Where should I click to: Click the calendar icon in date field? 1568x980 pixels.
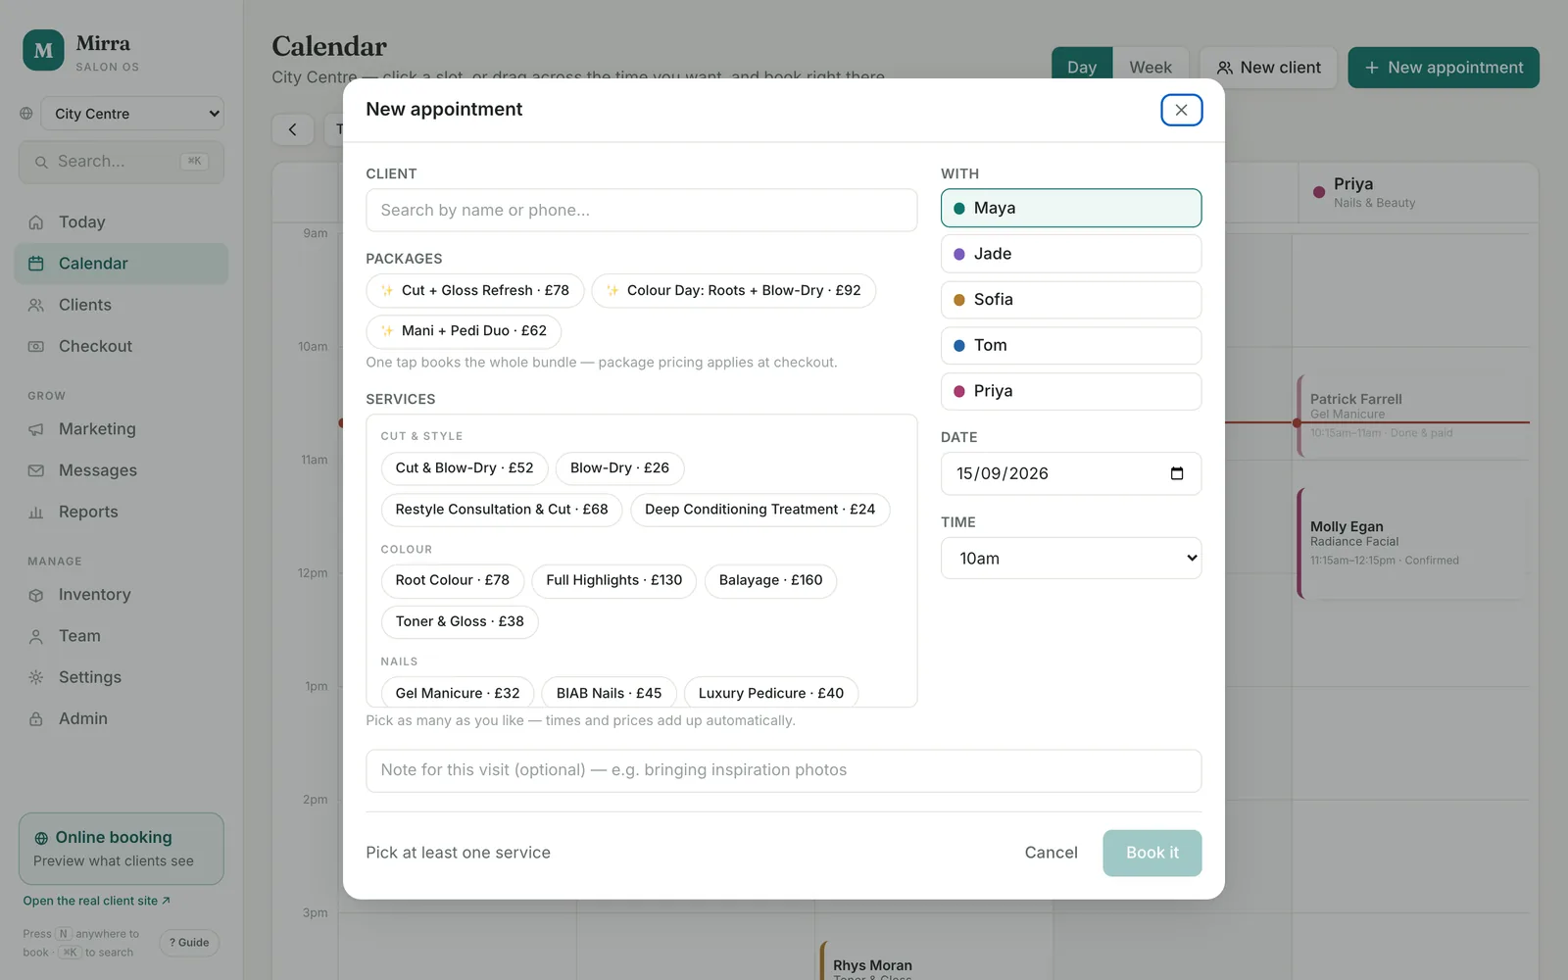tap(1177, 473)
